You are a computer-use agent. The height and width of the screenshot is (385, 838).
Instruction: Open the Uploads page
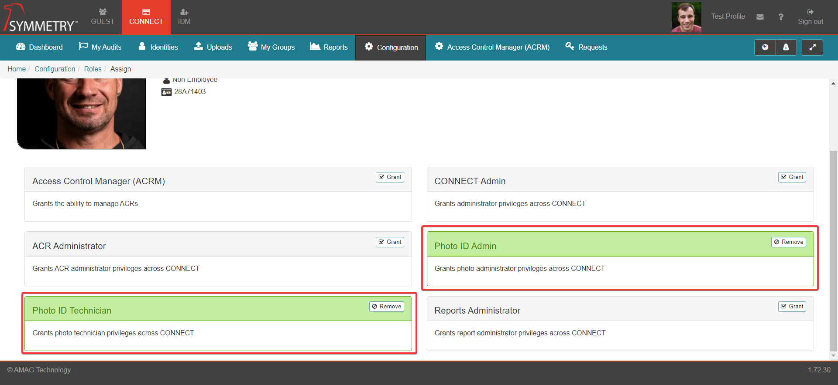pyautogui.click(x=213, y=47)
